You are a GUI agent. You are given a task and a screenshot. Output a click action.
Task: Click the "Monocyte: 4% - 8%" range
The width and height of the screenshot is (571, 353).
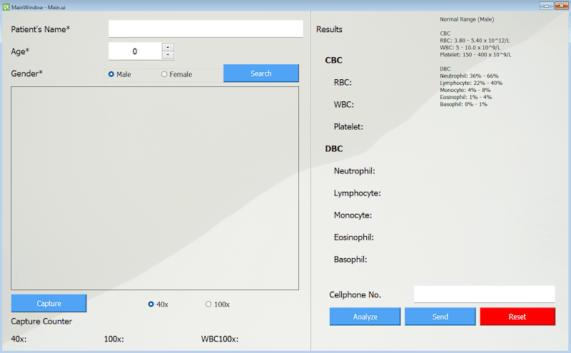click(465, 90)
